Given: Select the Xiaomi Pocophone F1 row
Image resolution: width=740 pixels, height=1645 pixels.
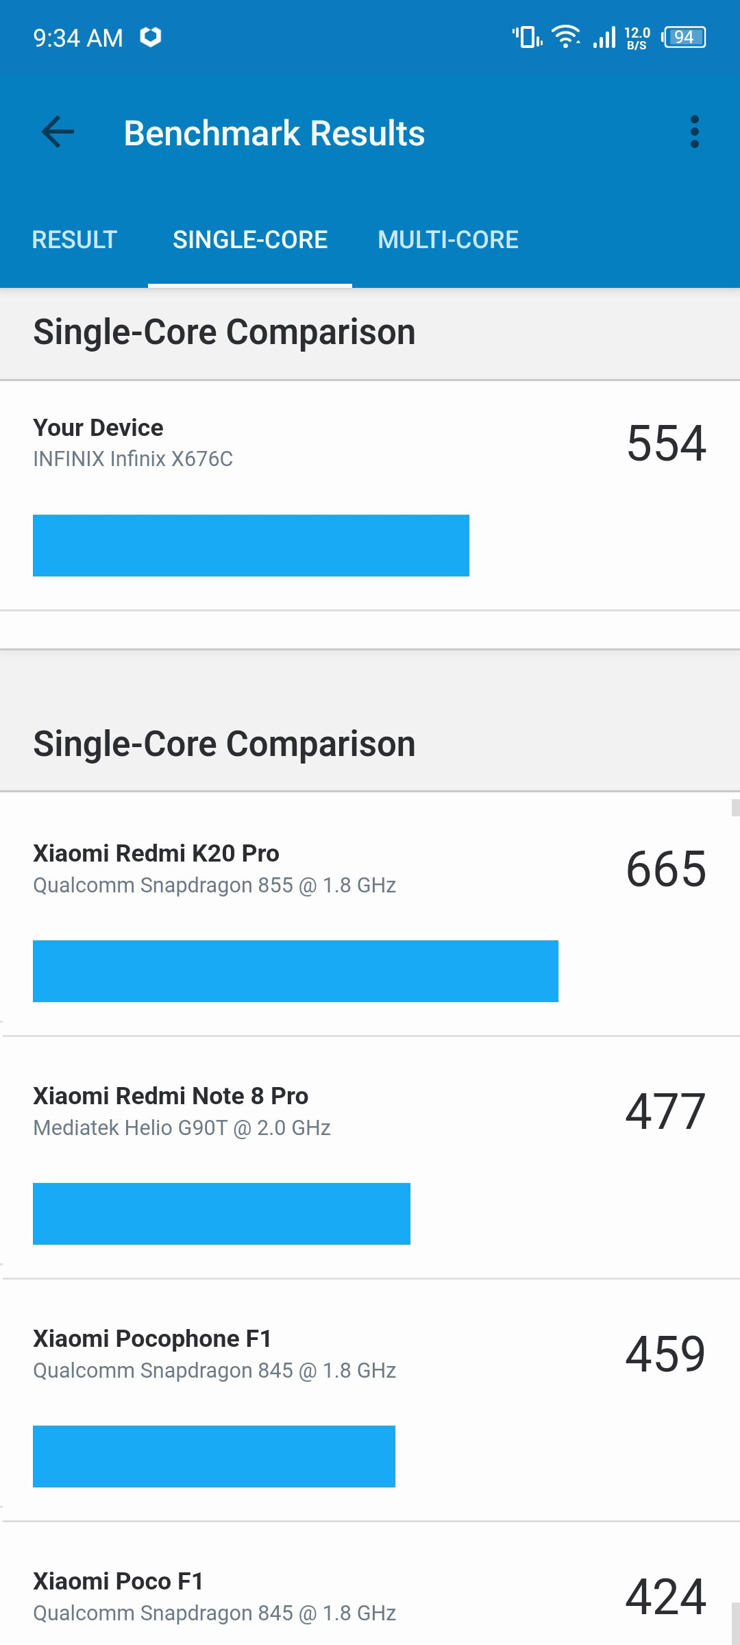Looking at the screenshot, I should (370, 1400).
